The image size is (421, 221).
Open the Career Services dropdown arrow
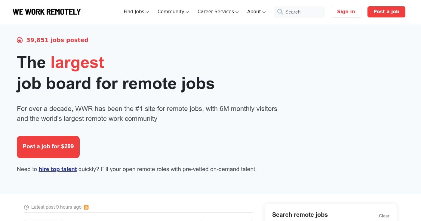(237, 12)
